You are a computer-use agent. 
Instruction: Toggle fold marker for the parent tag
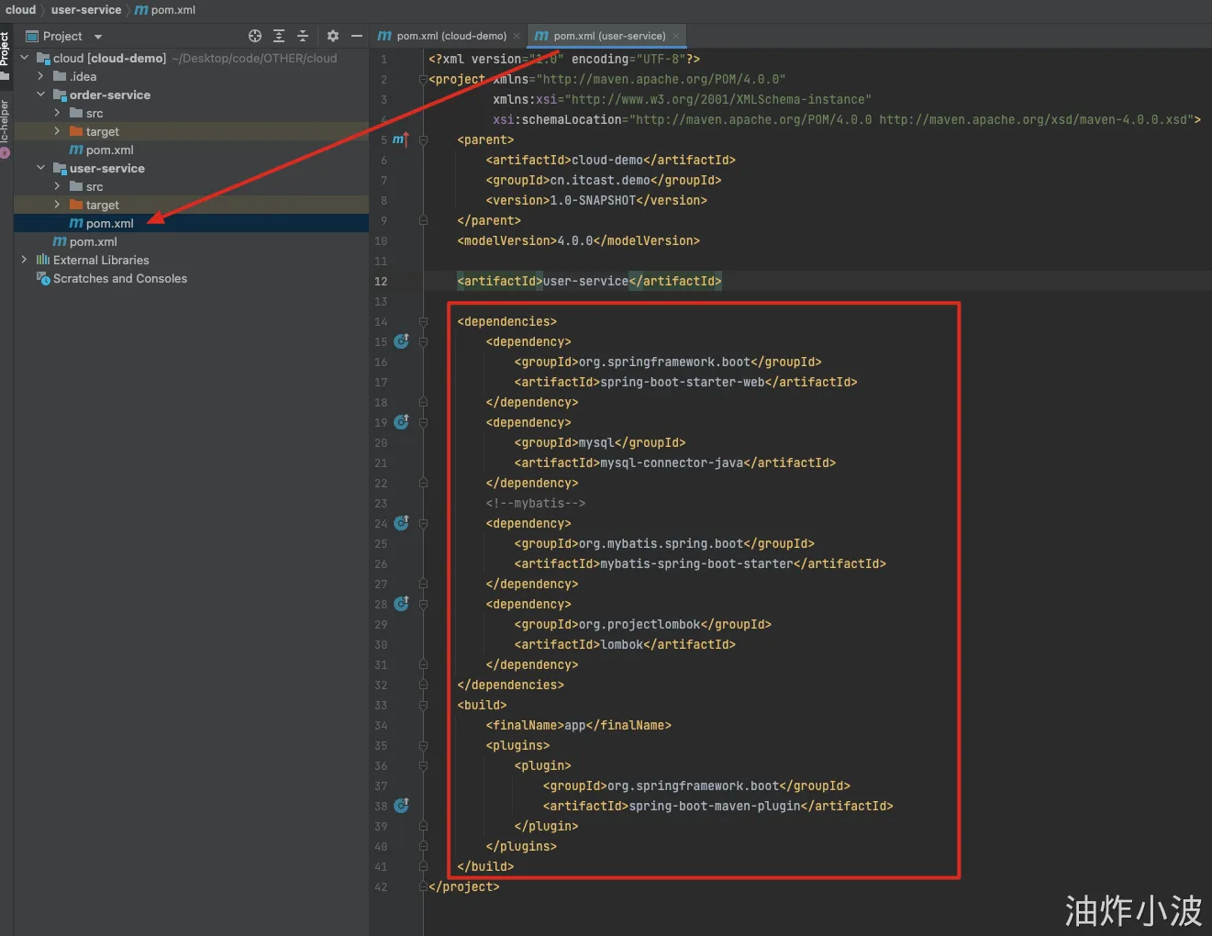click(423, 139)
